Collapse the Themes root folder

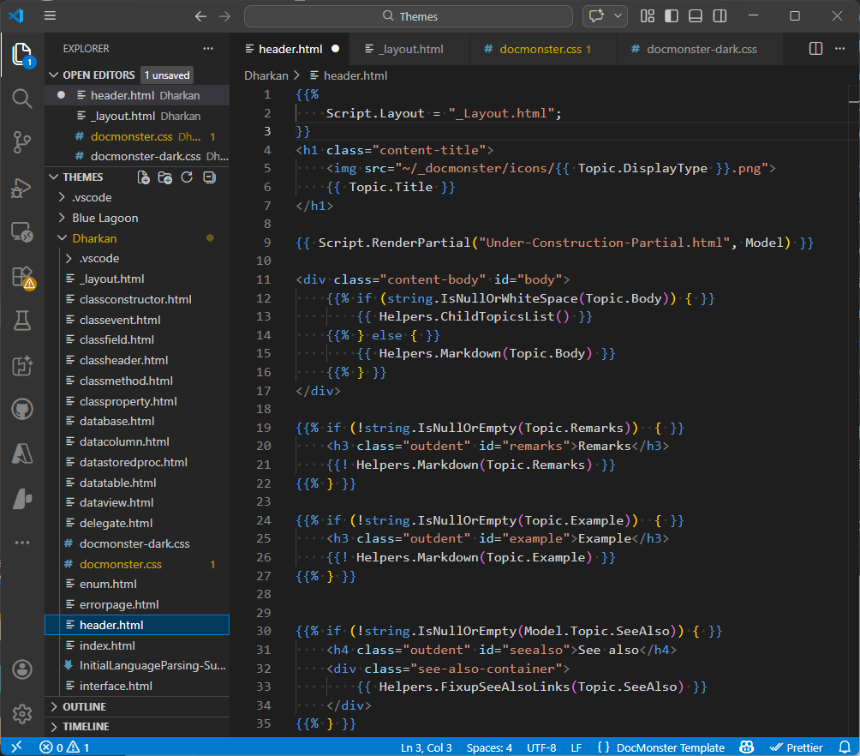54,177
